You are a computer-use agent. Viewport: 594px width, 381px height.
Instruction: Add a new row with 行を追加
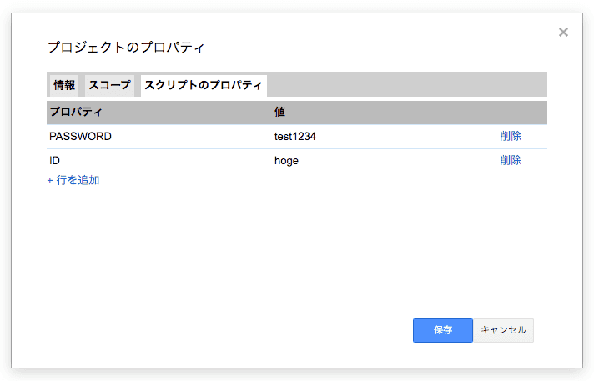(x=73, y=180)
